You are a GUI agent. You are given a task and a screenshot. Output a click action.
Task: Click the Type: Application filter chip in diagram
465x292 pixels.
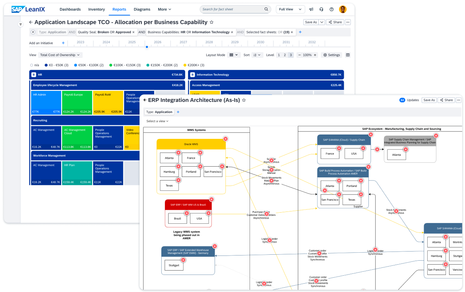[x=159, y=112]
